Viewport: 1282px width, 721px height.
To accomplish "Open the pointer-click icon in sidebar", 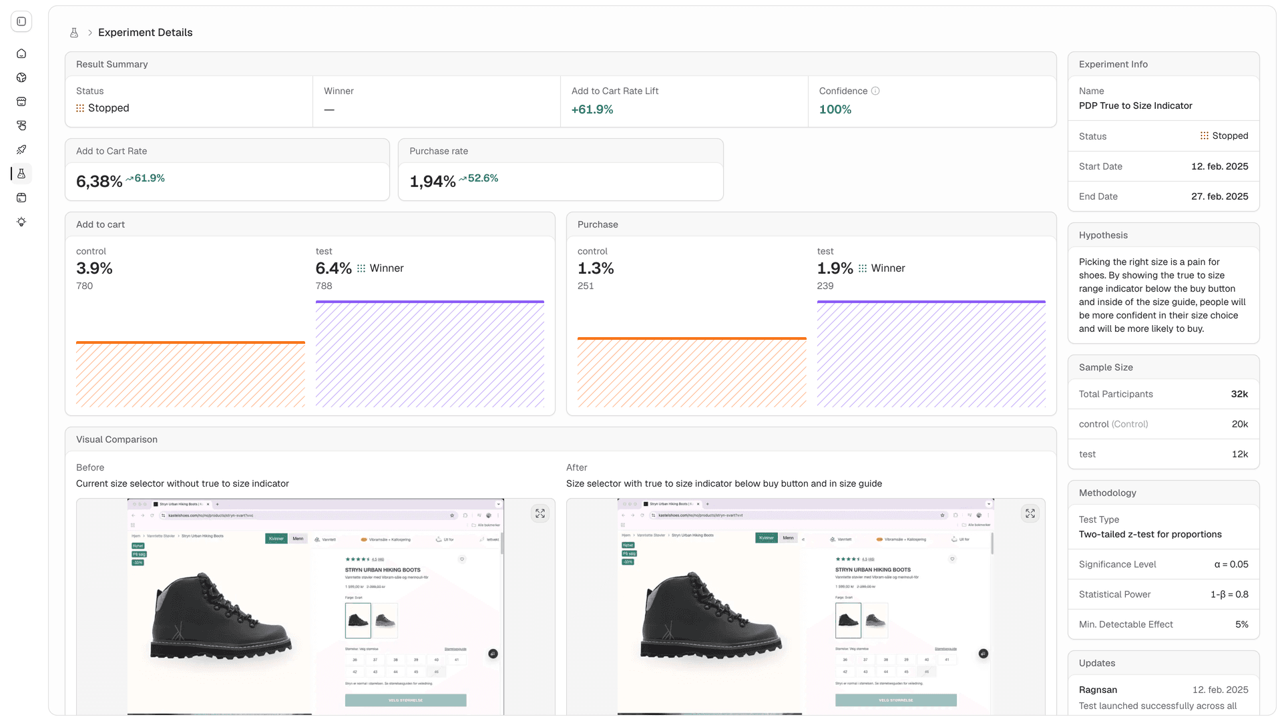I will coord(21,126).
